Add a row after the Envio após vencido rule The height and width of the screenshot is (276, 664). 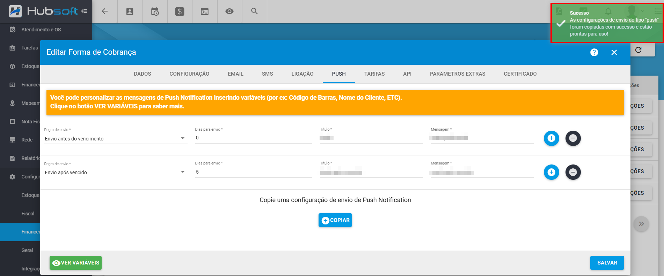pos(552,172)
